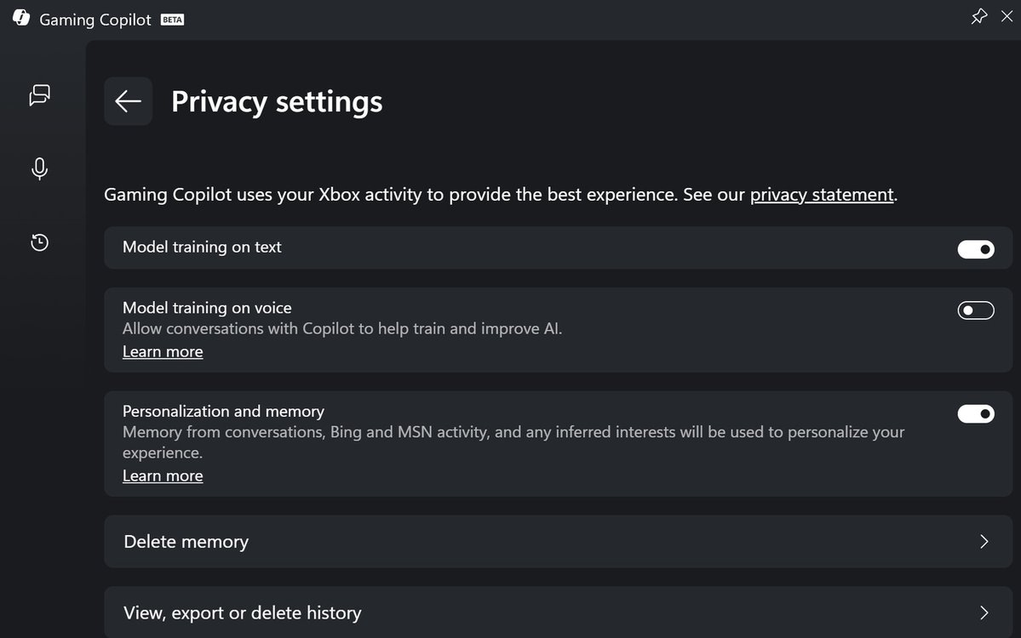This screenshot has height=638, width=1021.
Task: Click the Privacy settings heading
Action: (277, 101)
